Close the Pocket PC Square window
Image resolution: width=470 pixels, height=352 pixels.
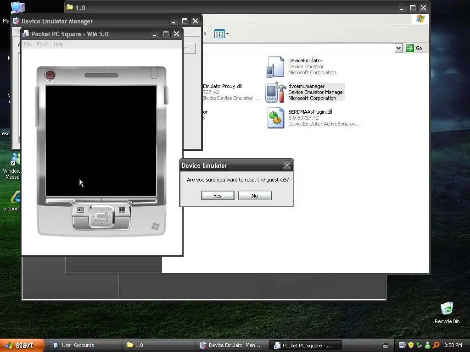(x=177, y=34)
